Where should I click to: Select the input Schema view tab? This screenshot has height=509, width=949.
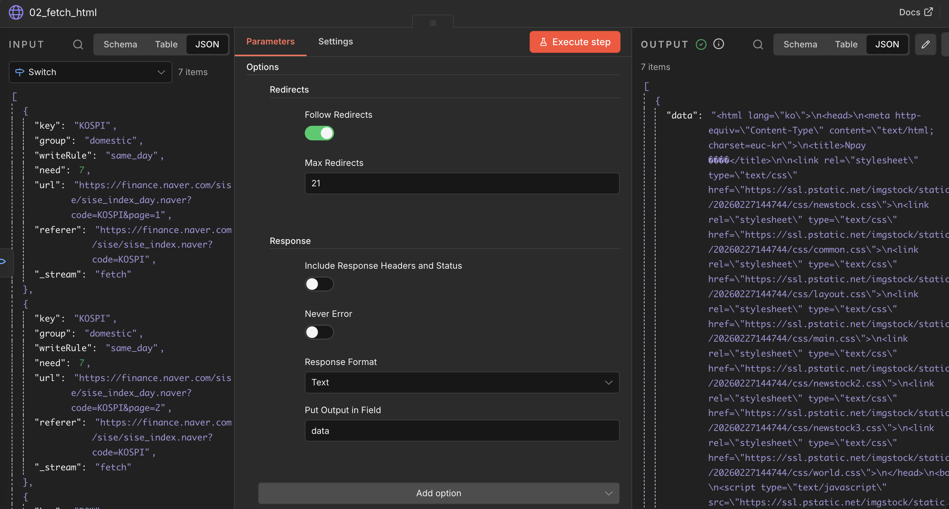coord(120,44)
